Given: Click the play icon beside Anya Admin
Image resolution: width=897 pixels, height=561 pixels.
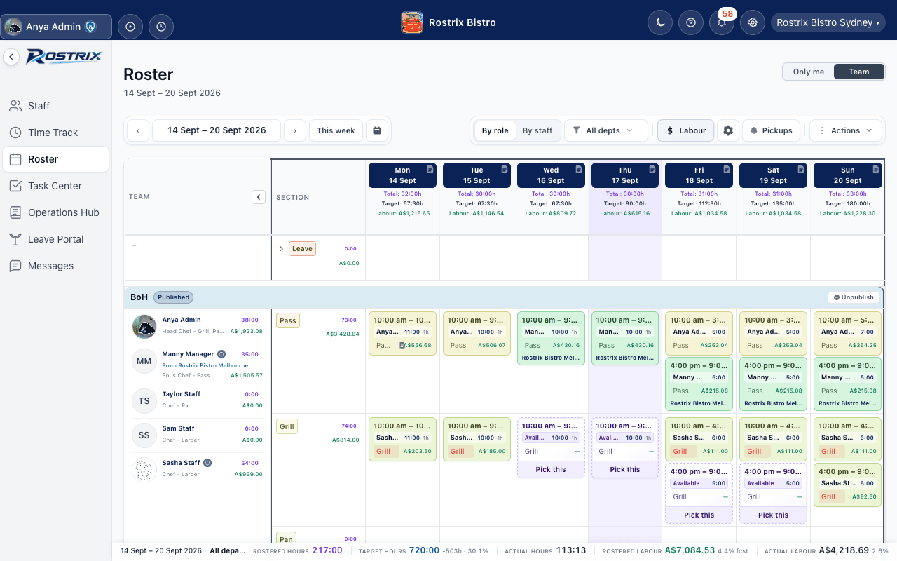Looking at the screenshot, I should click(x=130, y=27).
